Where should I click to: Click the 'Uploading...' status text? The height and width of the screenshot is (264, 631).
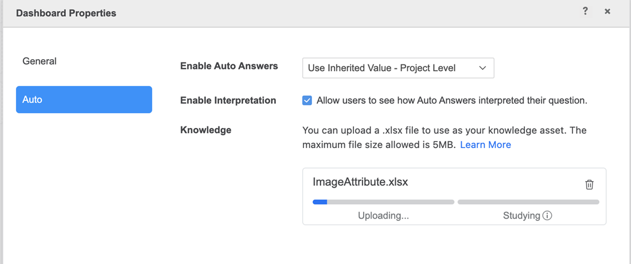coord(383,216)
